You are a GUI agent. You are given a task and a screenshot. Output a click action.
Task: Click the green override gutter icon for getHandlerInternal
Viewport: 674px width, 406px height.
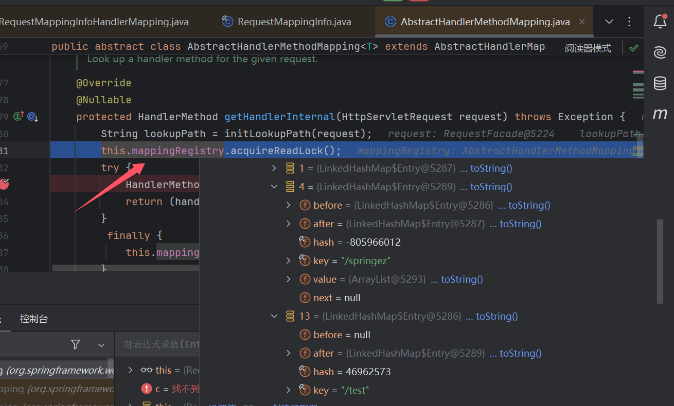tap(19, 117)
